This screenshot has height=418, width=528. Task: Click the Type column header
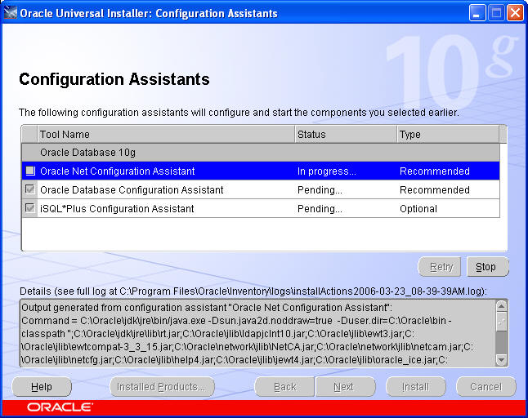(446, 134)
